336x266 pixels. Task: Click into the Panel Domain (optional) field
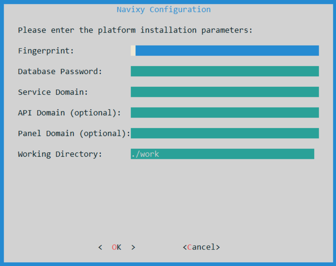coord(225,133)
